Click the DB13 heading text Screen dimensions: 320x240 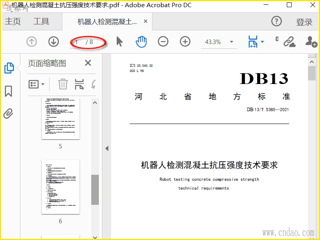point(264,78)
